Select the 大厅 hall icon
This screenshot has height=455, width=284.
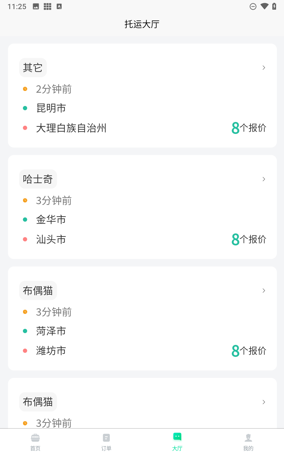click(177, 437)
